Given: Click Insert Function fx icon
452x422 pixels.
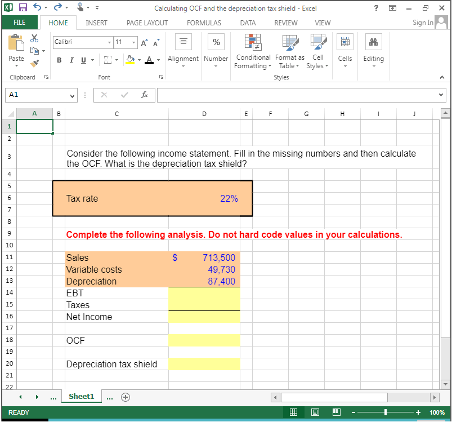Looking at the screenshot, I should (x=145, y=95).
